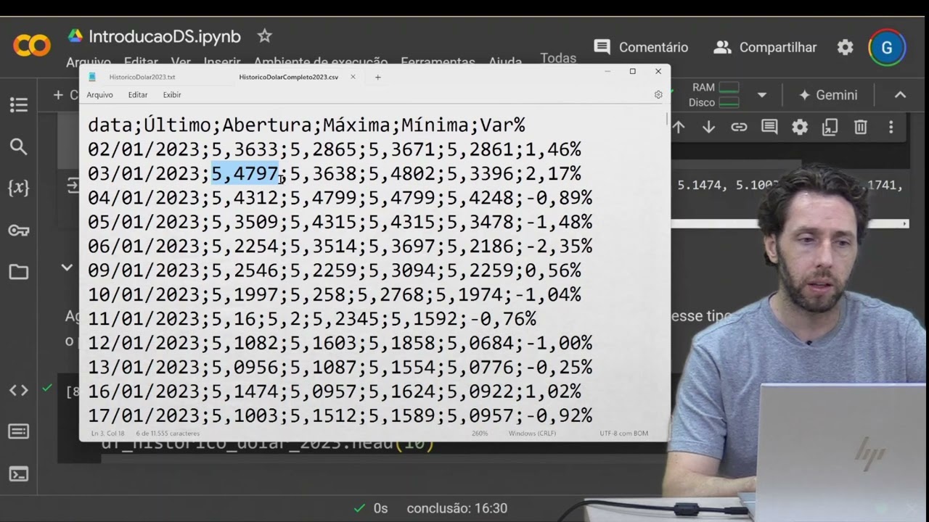Click UTF-8 com BOM encoding indicator
Viewport: 929px width, 522px height.
pos(623,434)
